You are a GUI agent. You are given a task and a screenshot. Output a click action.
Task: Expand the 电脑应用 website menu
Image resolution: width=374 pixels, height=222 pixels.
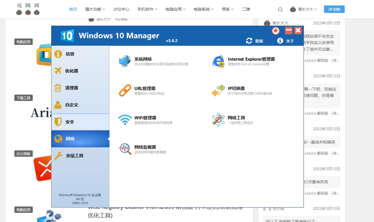[x=175, y=9]
